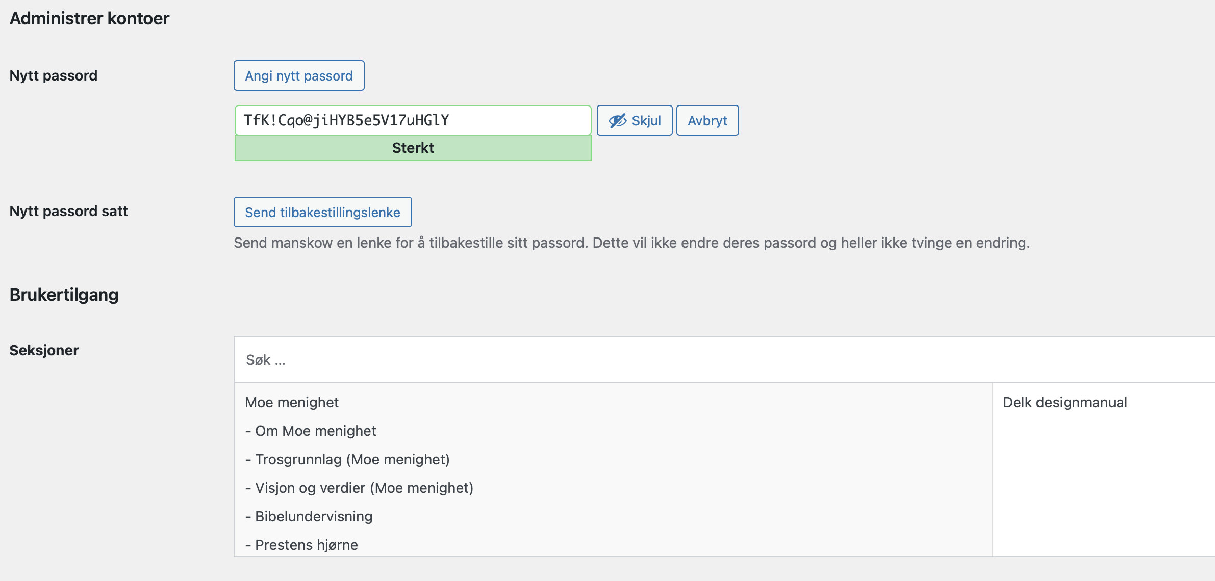Viewport: 1215px width, 581px height.
Task: Focus the new password text field
Action: click(x=413, y=120)
